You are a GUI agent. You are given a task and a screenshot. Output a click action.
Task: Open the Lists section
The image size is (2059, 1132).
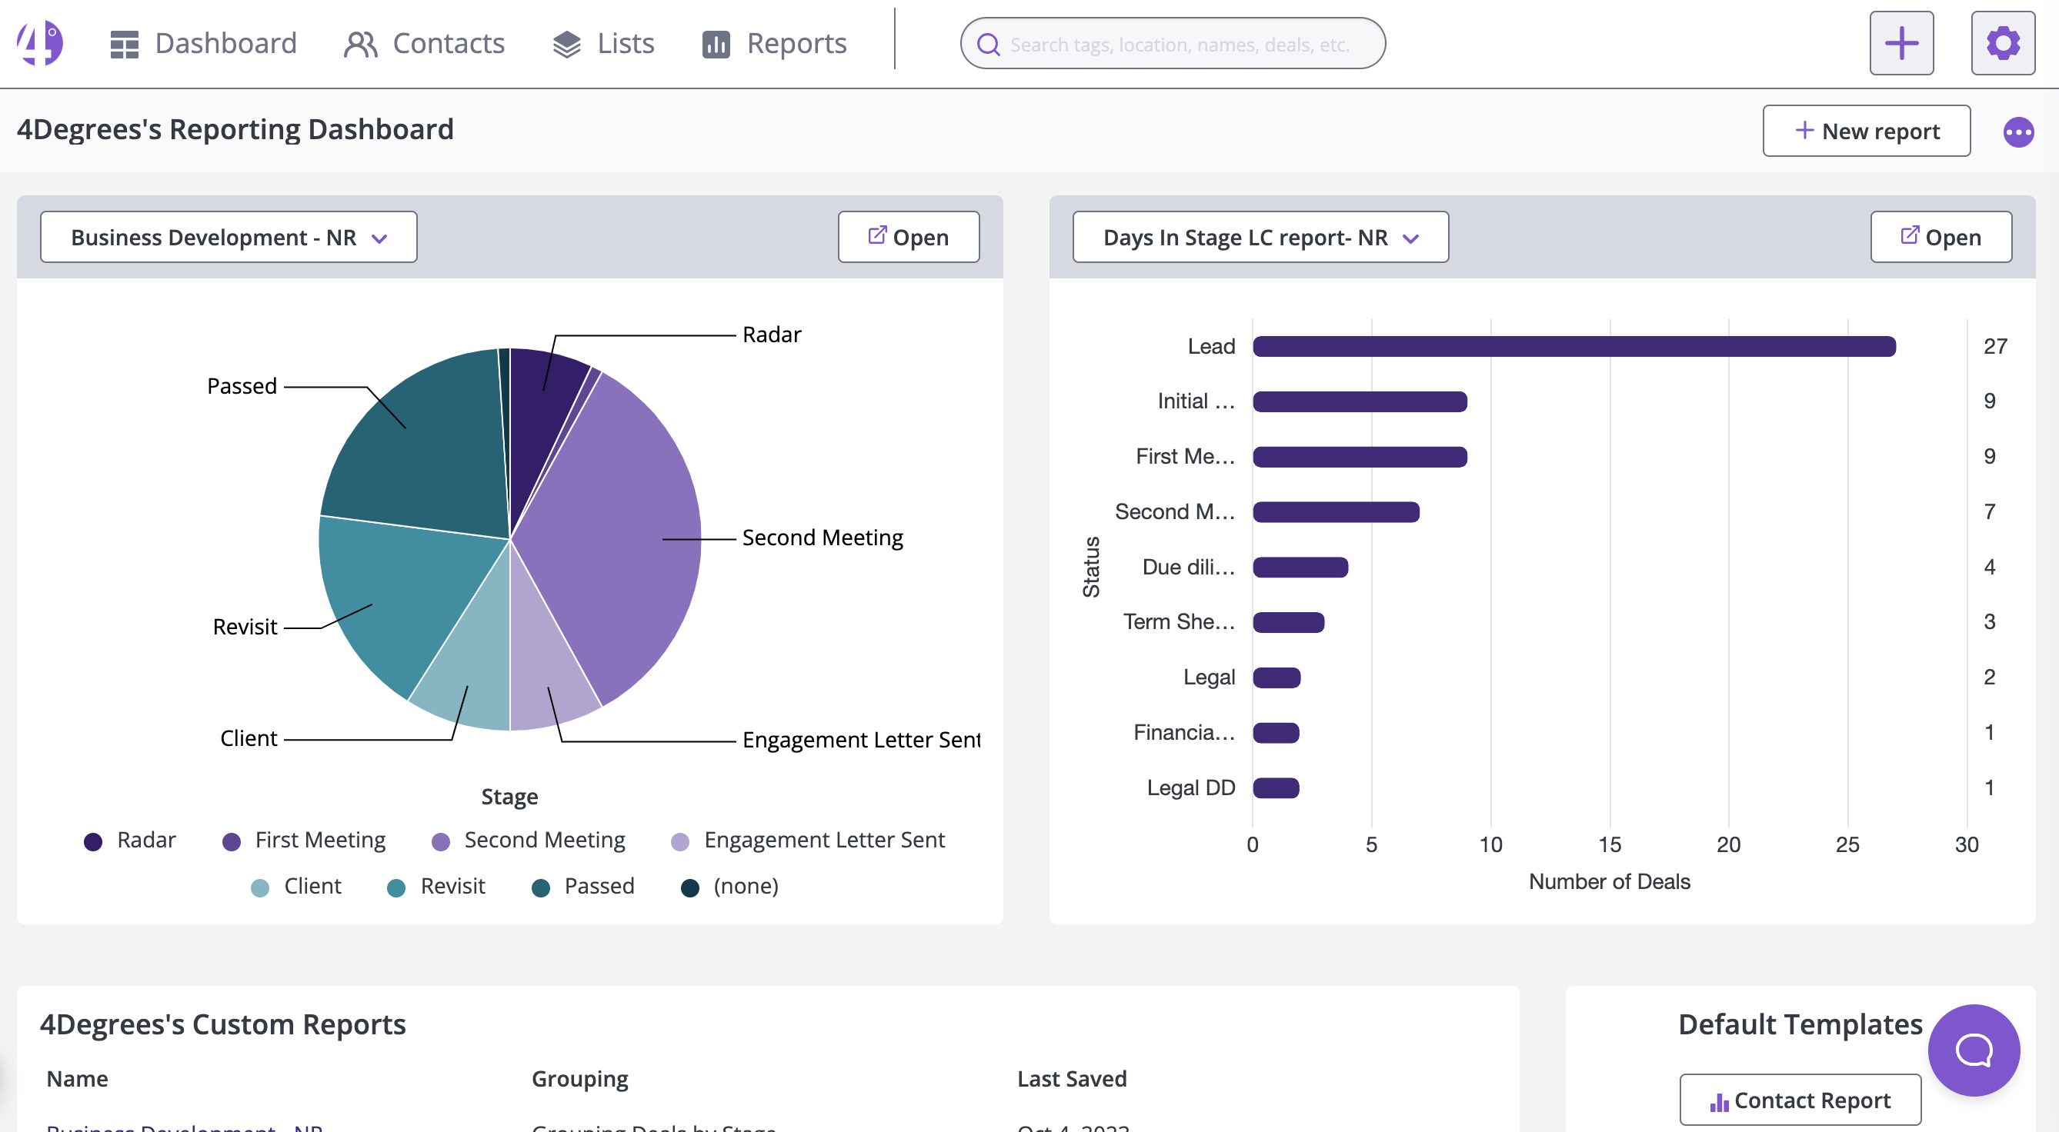(603, 43)
